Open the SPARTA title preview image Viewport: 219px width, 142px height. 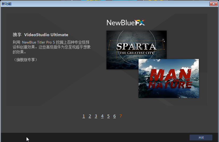click(136, 50)
